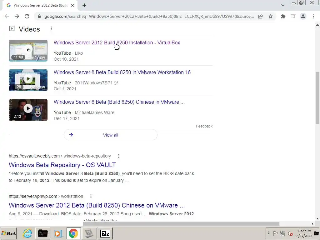Click the Feedback link
Viewport: 320px width, 240px height.
point(204,126)
